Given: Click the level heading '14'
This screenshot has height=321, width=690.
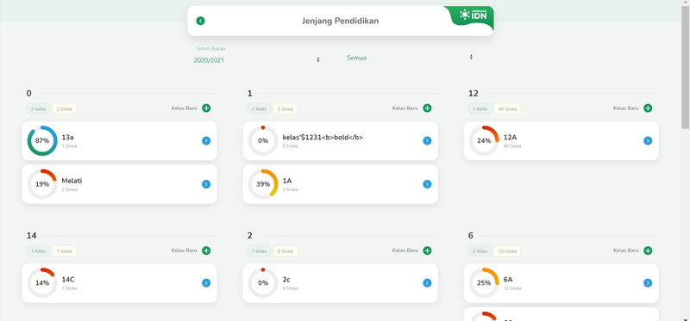Looking at the screenshot, I should [x=31, y=235].
